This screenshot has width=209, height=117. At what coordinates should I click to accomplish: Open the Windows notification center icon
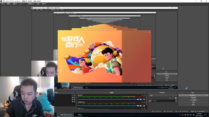(205, 115)
